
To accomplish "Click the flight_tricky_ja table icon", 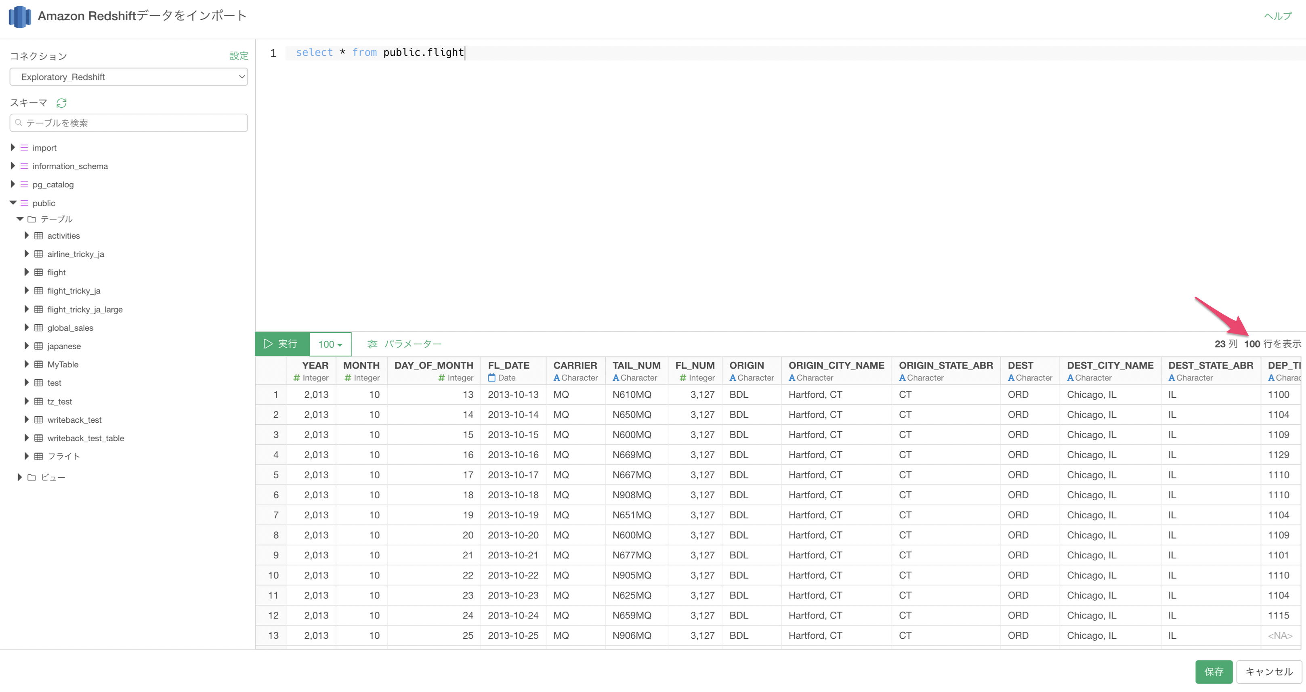I will [38, 291].
